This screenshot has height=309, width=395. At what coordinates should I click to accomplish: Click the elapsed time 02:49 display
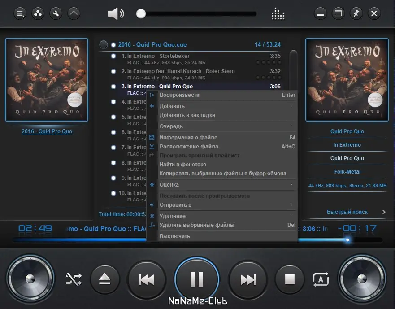tap(35, 228)
